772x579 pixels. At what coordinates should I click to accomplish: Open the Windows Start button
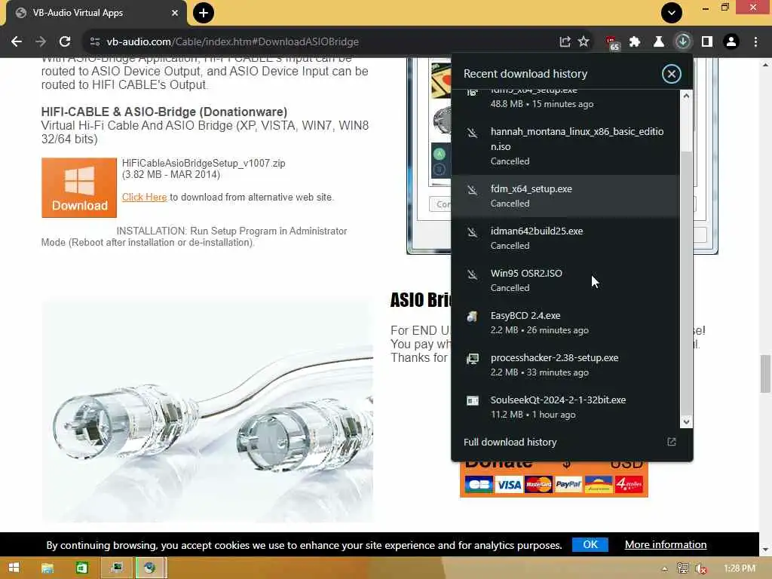14,568
